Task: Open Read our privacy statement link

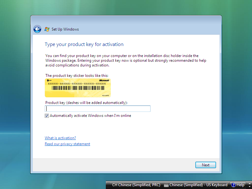Action: tap(67, 144)
